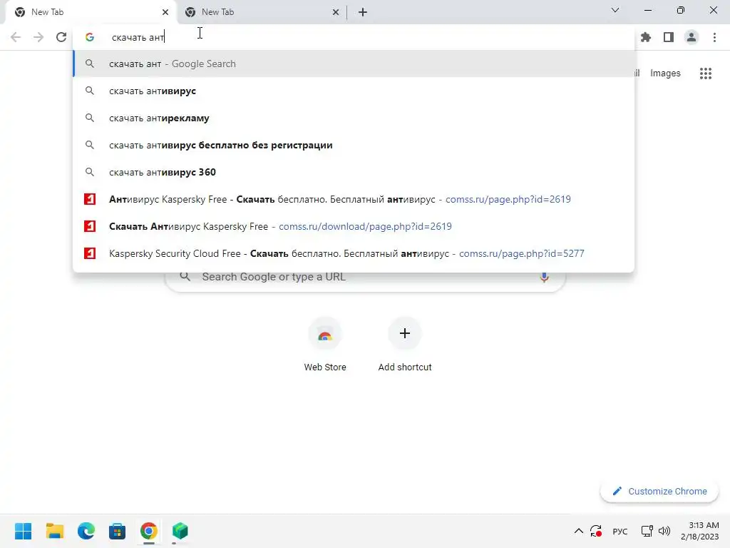Close the first New Tab
This screenshot has height=548, width=730.
pyautogui.click(x=165, y=12)
